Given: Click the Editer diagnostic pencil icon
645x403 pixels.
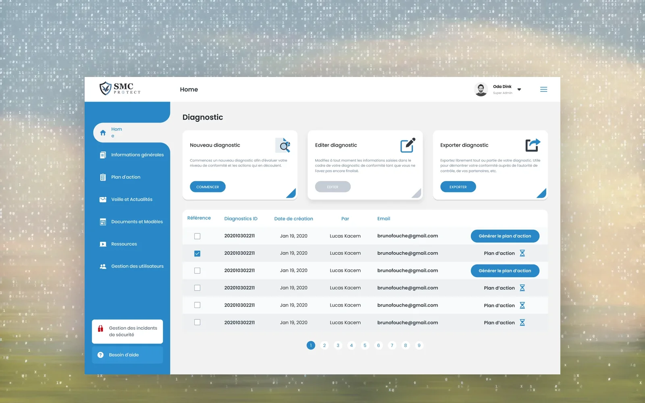Looking at the screenshot, I should point(408,145).
